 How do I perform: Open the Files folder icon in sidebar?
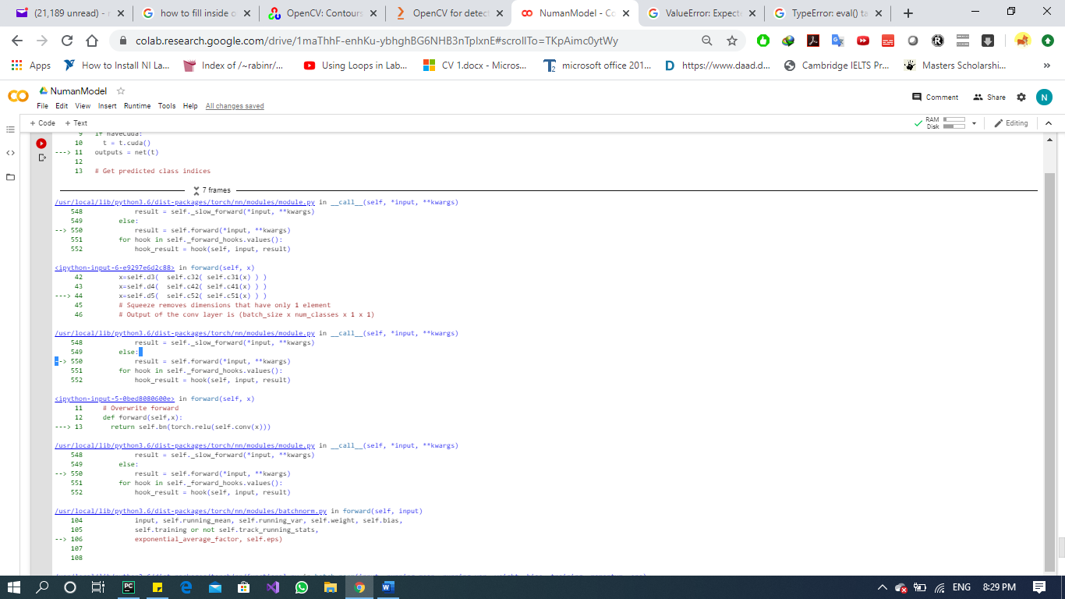click(x=11, y=177)
